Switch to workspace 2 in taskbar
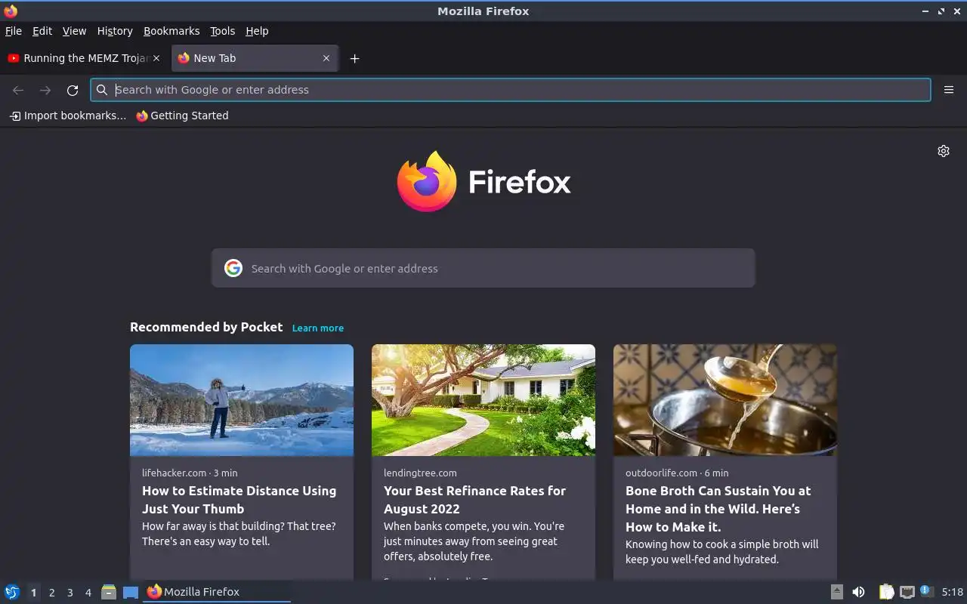 click(51, 593)
